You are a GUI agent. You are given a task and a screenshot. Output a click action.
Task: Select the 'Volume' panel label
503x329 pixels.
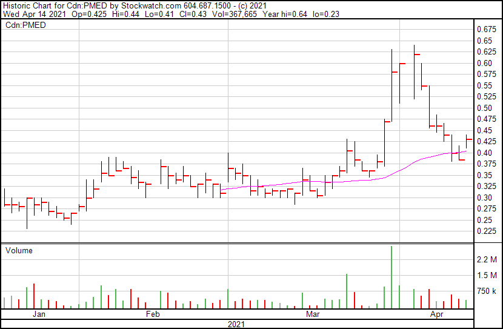[x=19, y=250]
